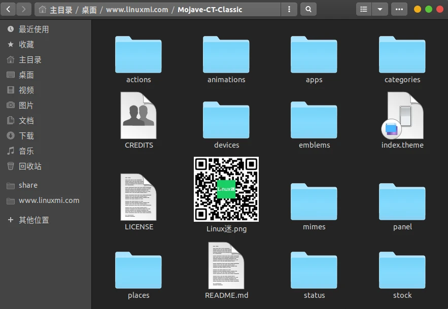Click the 'CREDITS' file name label

point(139,145)
